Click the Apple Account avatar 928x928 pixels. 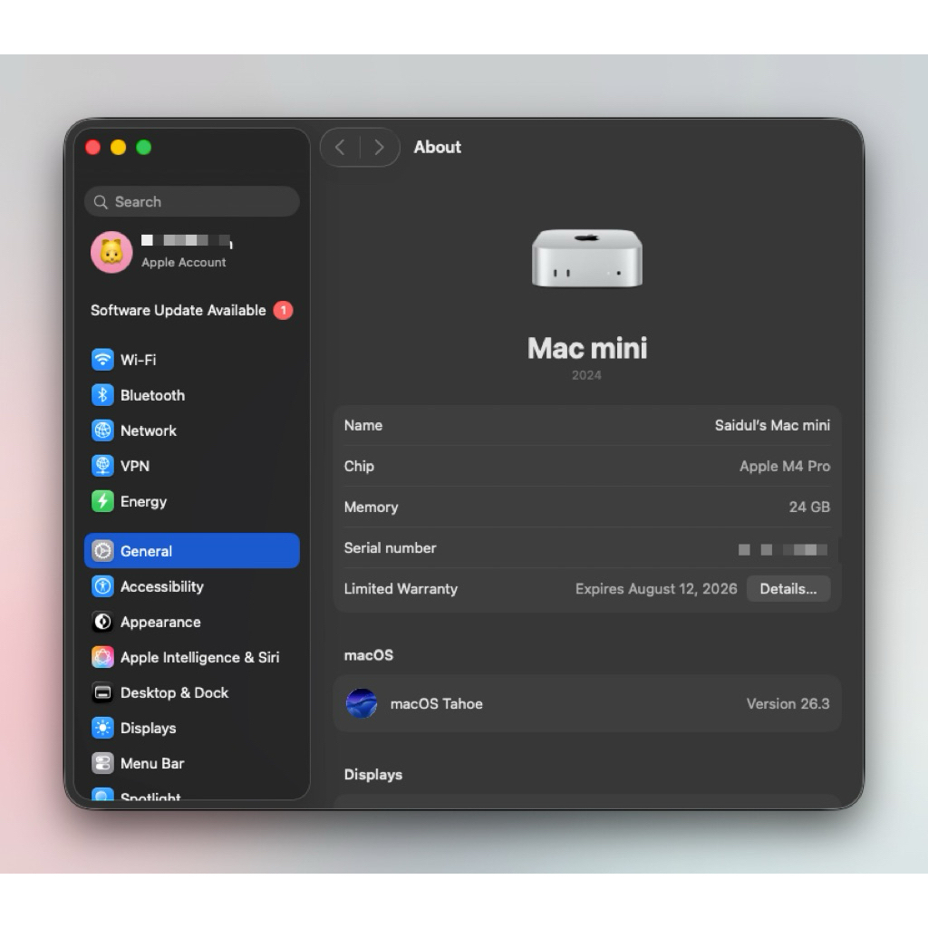(x=111, y=252)
